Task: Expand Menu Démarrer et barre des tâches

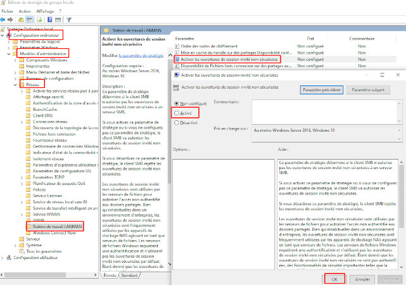Action: pyautogui.click(x=15, y=73)
